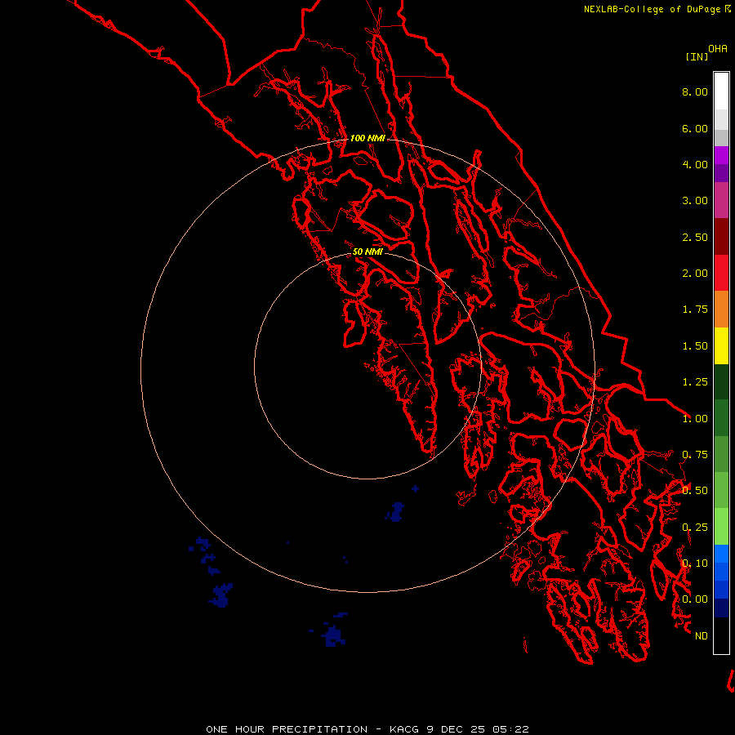Click the 2.00 legend value
The image size is (735, 735).
(695, 274)
